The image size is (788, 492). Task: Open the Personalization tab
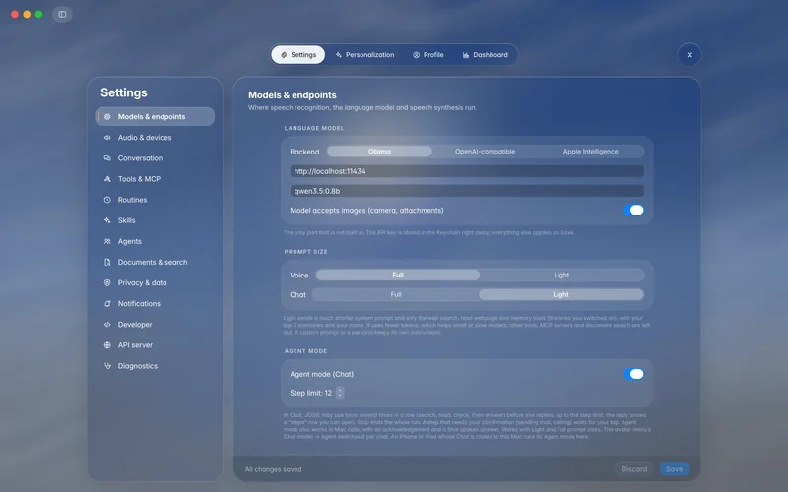(x=364, y=55)
